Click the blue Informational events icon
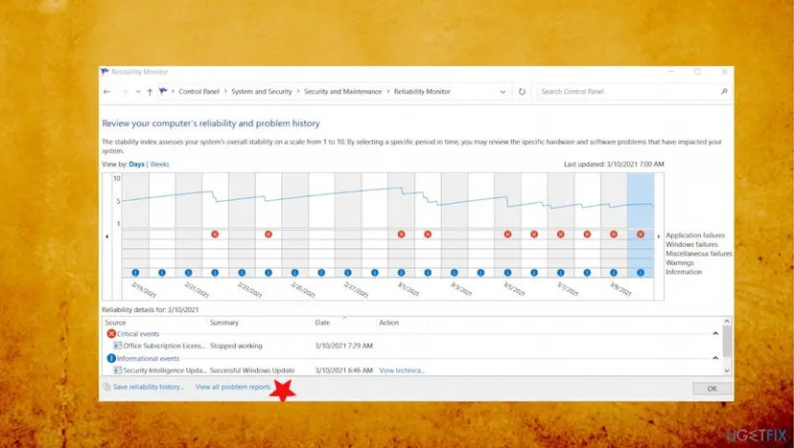 pyautogui.click(x=111, y=358)
